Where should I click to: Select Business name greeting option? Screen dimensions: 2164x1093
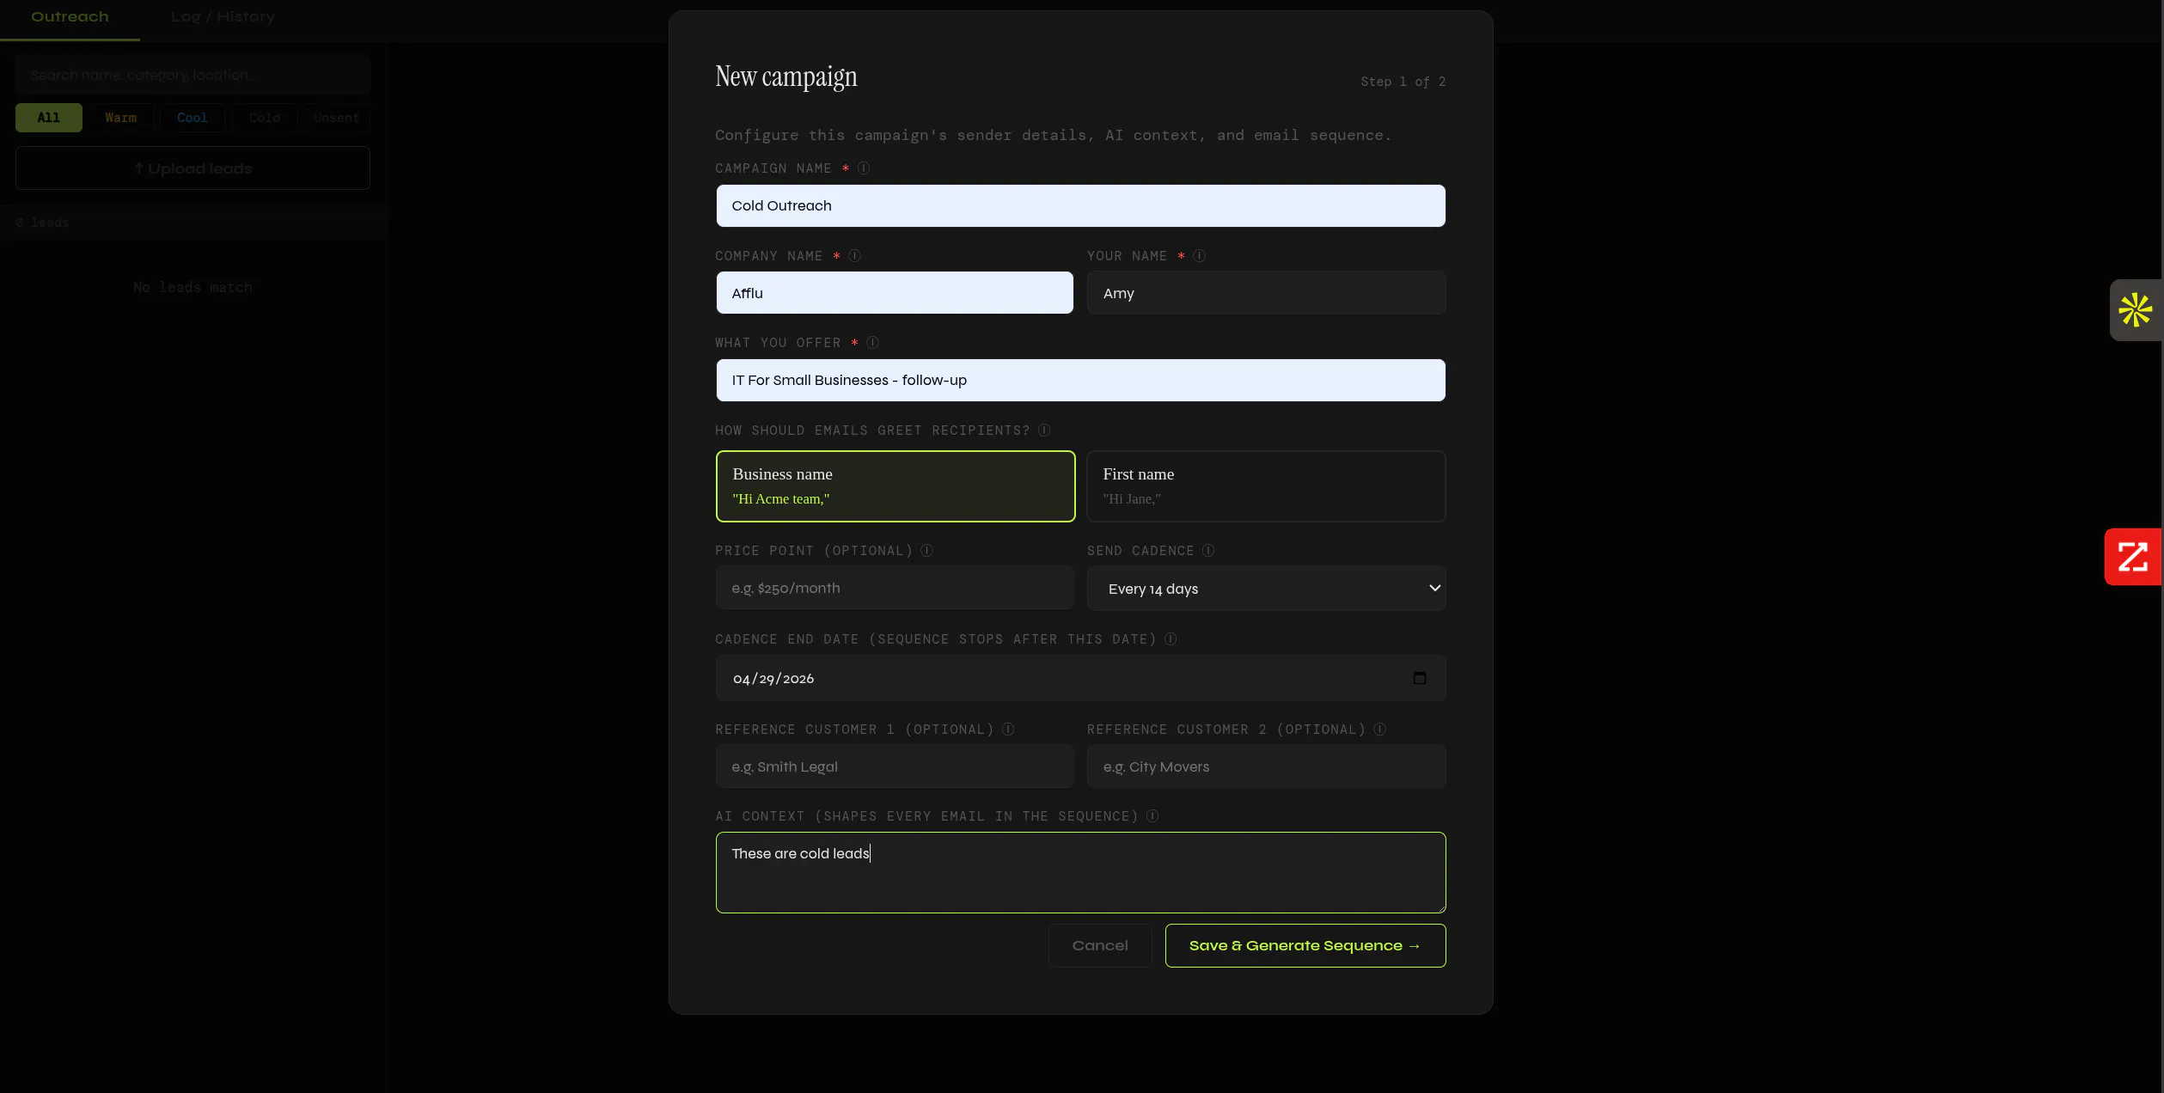[x=895, y=486]
